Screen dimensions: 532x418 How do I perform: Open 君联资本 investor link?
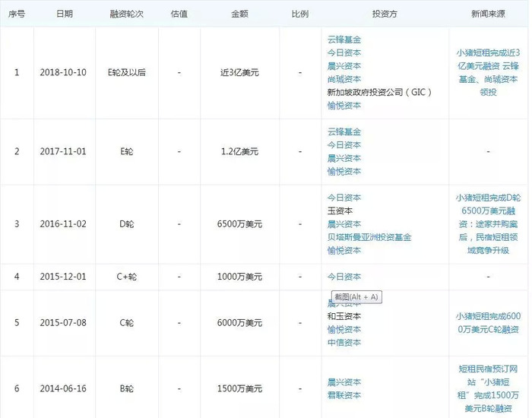tap(344, 396)
